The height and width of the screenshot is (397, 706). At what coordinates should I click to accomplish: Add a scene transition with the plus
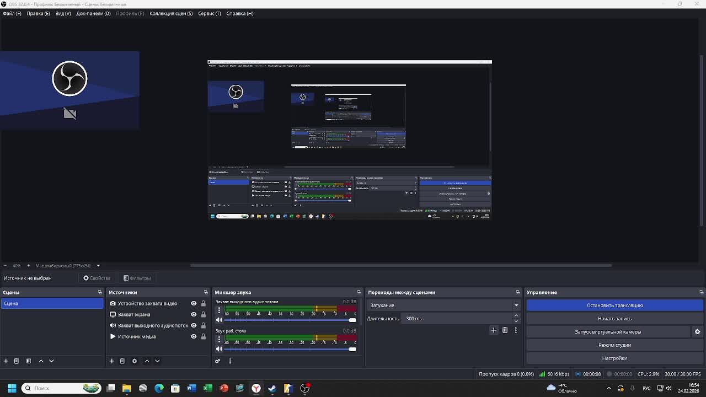[x=494, y=330]
